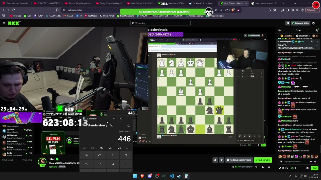Click the Zdobądź KICKs button

(300, 23)
